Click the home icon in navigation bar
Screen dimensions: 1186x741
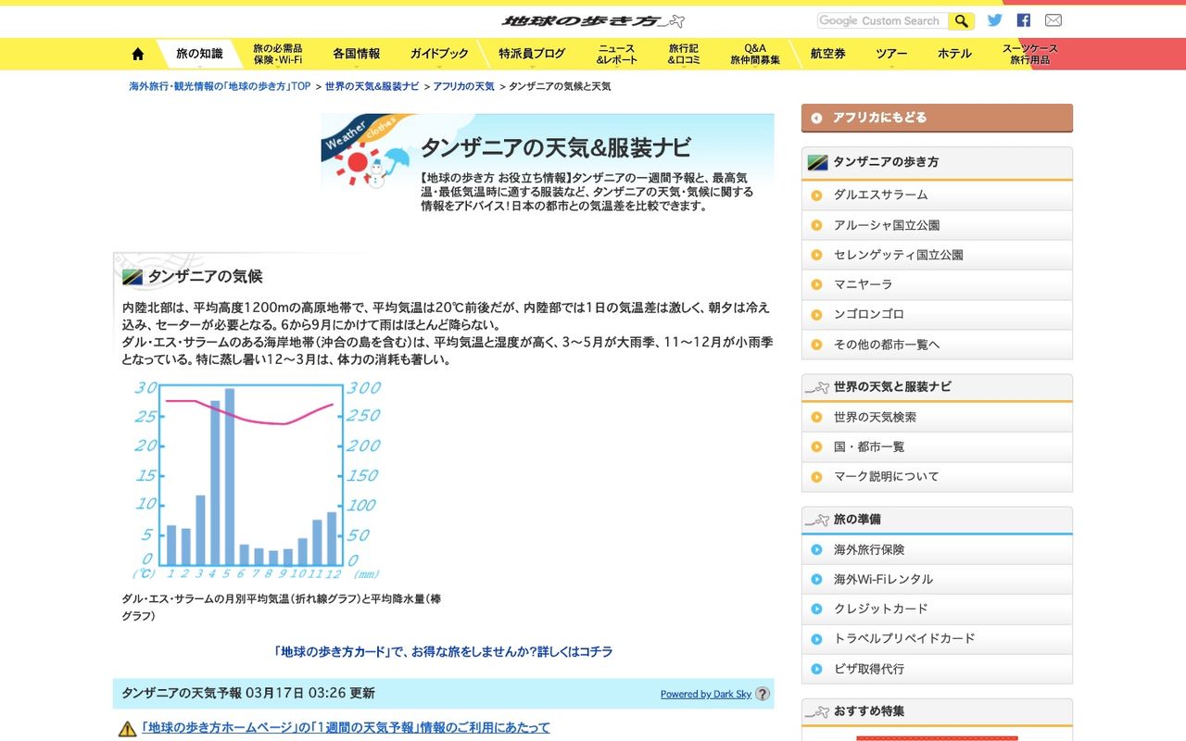point(138,54)
